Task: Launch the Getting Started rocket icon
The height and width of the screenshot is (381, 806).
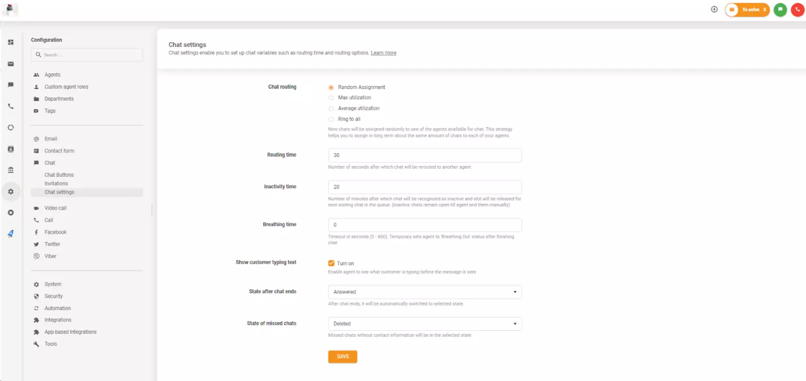Action: [x=10, y=234]
